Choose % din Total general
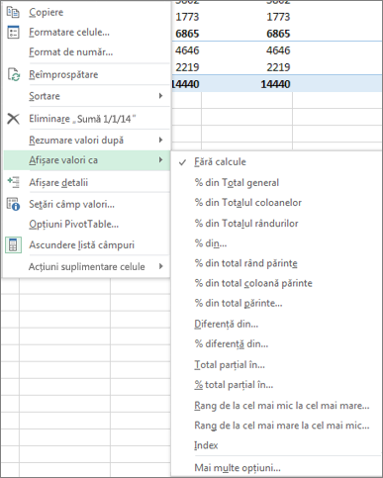Image resolution: width=383 pixels, height=478 pixels. 237,182
